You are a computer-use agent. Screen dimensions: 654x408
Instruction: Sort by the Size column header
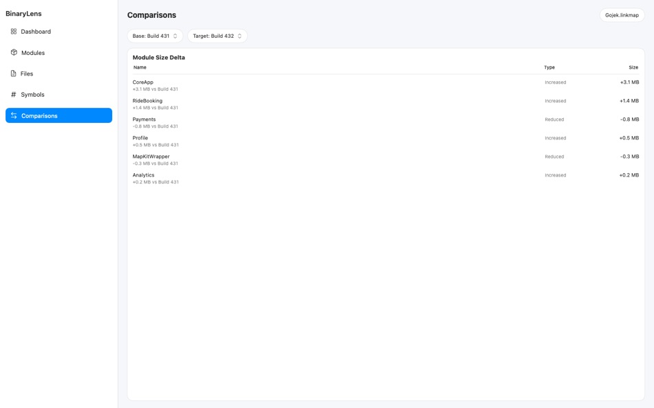633,67
